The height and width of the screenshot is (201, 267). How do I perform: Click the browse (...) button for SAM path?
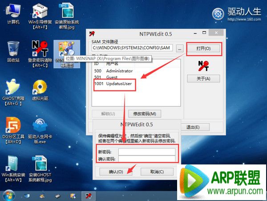tap(180, 49)
